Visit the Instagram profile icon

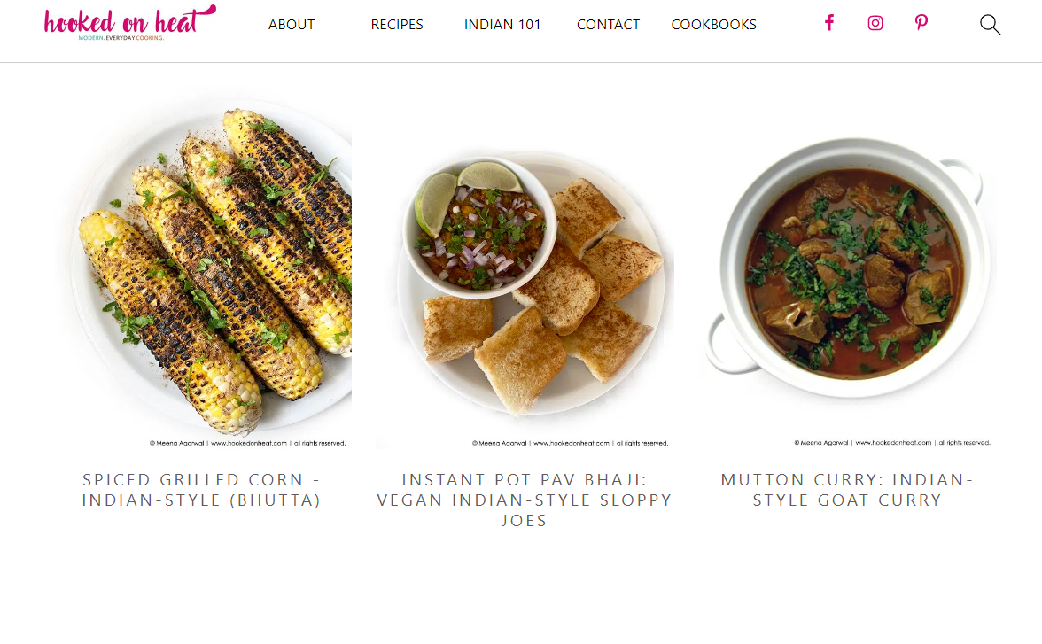point(875,23)
